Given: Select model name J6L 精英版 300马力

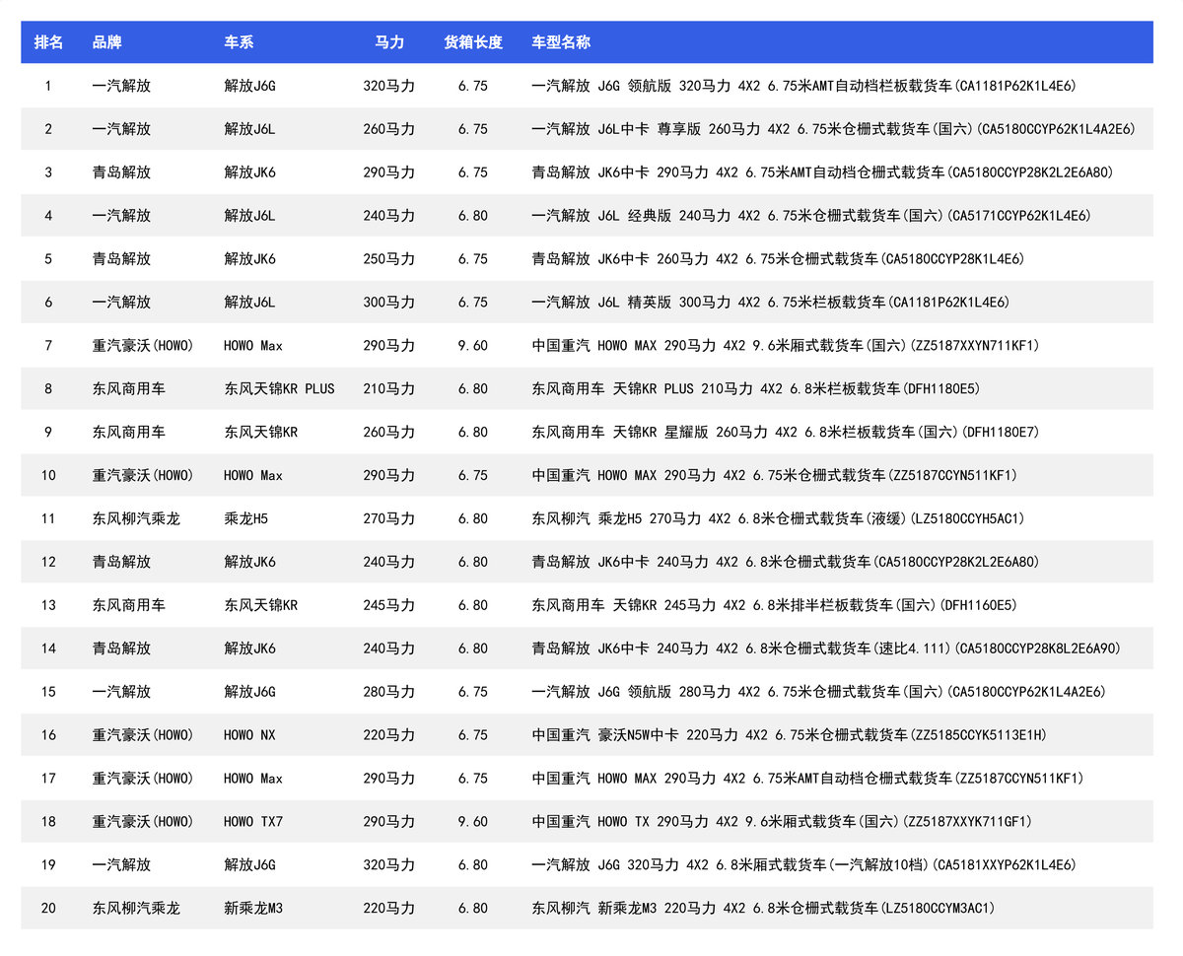Looking at the screenshot, I should pos(770,303).
